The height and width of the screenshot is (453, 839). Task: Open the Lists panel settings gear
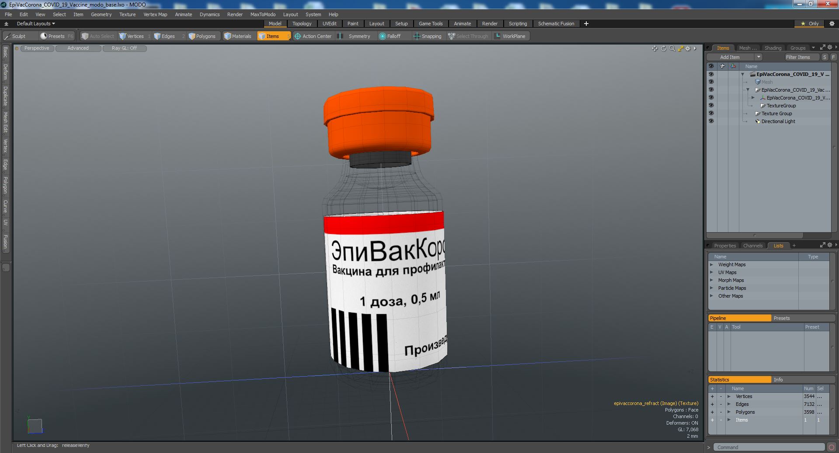829,245
